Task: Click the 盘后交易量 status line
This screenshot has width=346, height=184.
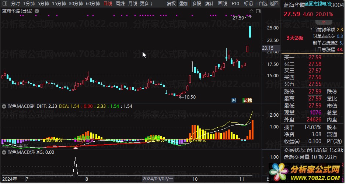Action: [310, 158]
